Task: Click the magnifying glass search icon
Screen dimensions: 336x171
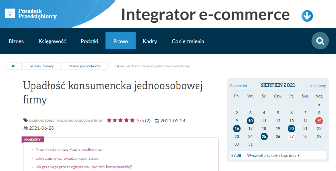Action: (x=320, y=41)
